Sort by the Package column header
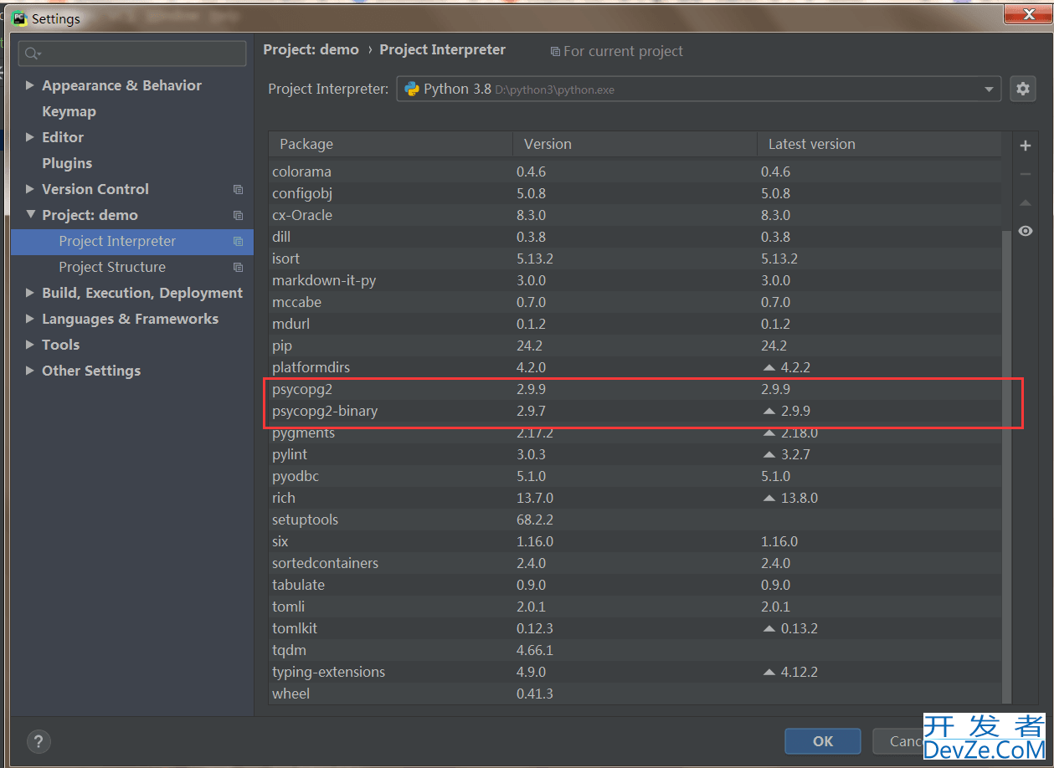This screenshot has width=1054, height=768. click(x=390, y=144)
